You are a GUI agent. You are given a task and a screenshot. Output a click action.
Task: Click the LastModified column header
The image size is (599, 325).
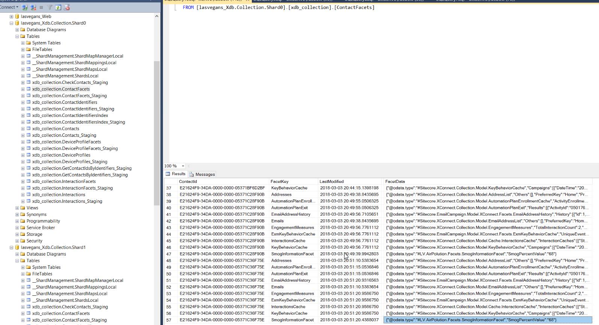click(350, 181)
